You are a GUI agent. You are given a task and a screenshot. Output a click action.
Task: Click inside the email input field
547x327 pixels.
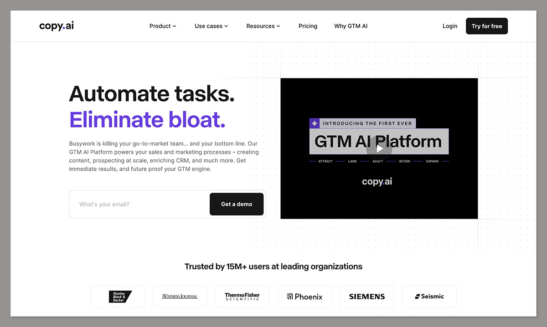tap(137, 204)
